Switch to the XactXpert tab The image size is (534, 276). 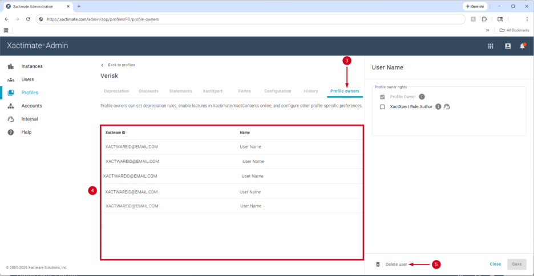point(212,91)
